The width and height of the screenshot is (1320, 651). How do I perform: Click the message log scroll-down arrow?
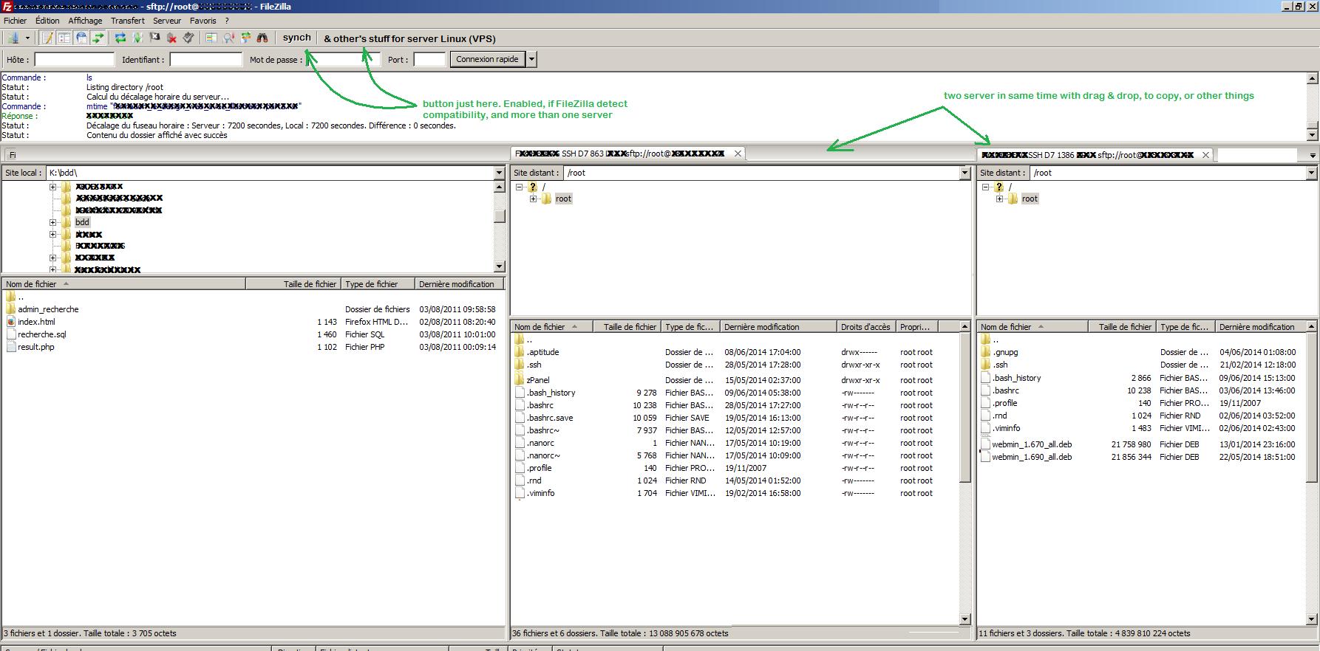pos(1313,135)
